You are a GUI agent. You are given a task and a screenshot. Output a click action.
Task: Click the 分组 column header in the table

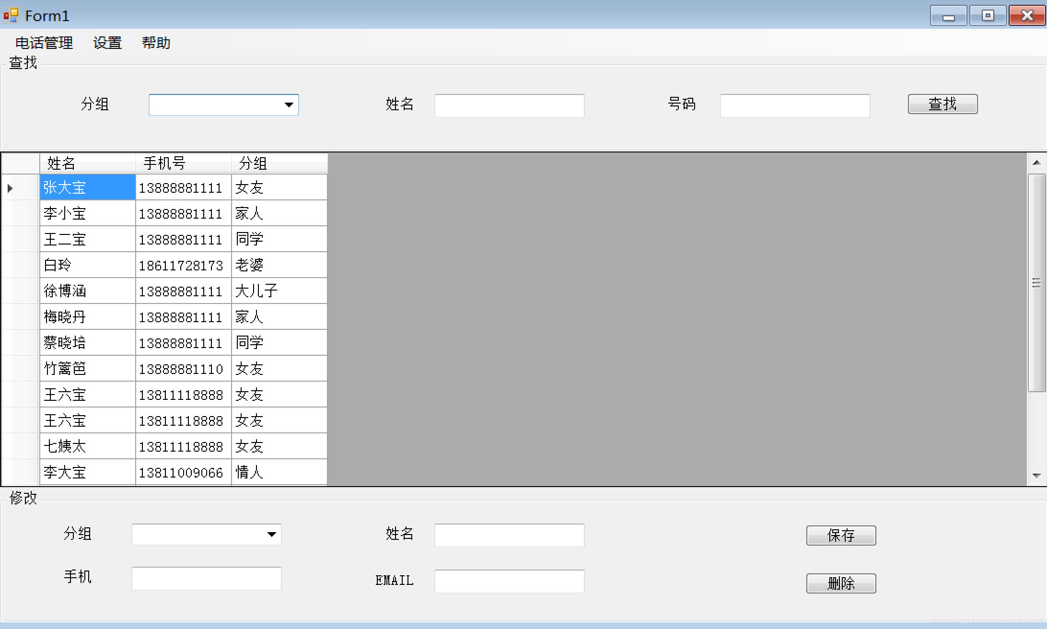click(x=279, y=163)
